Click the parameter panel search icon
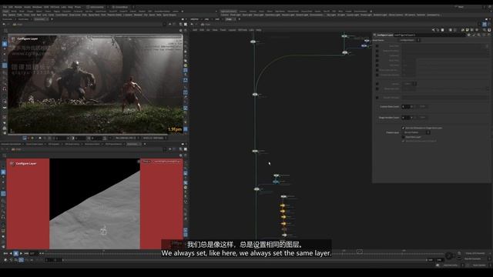The width and height of the screenshot is (493, 277). [479, 35]
